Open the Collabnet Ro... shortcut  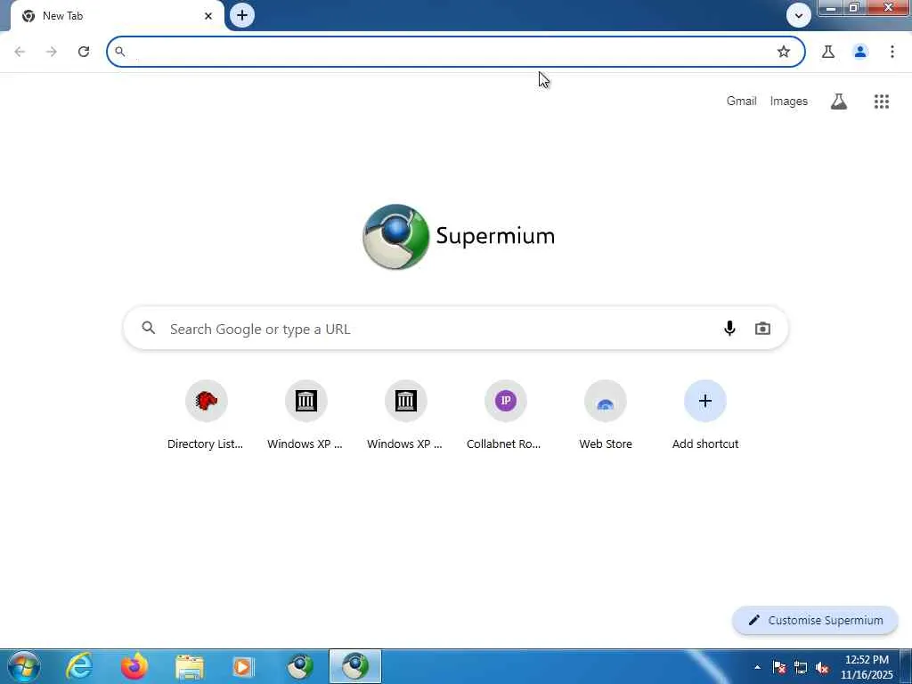pos(505,415)
